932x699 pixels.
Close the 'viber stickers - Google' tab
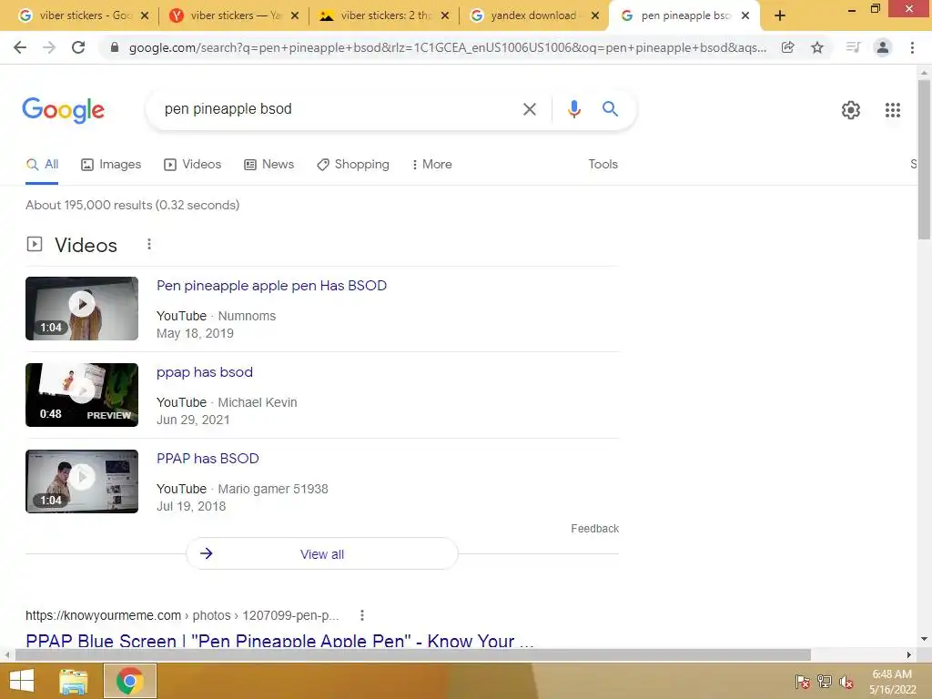(x=145, y=16)
